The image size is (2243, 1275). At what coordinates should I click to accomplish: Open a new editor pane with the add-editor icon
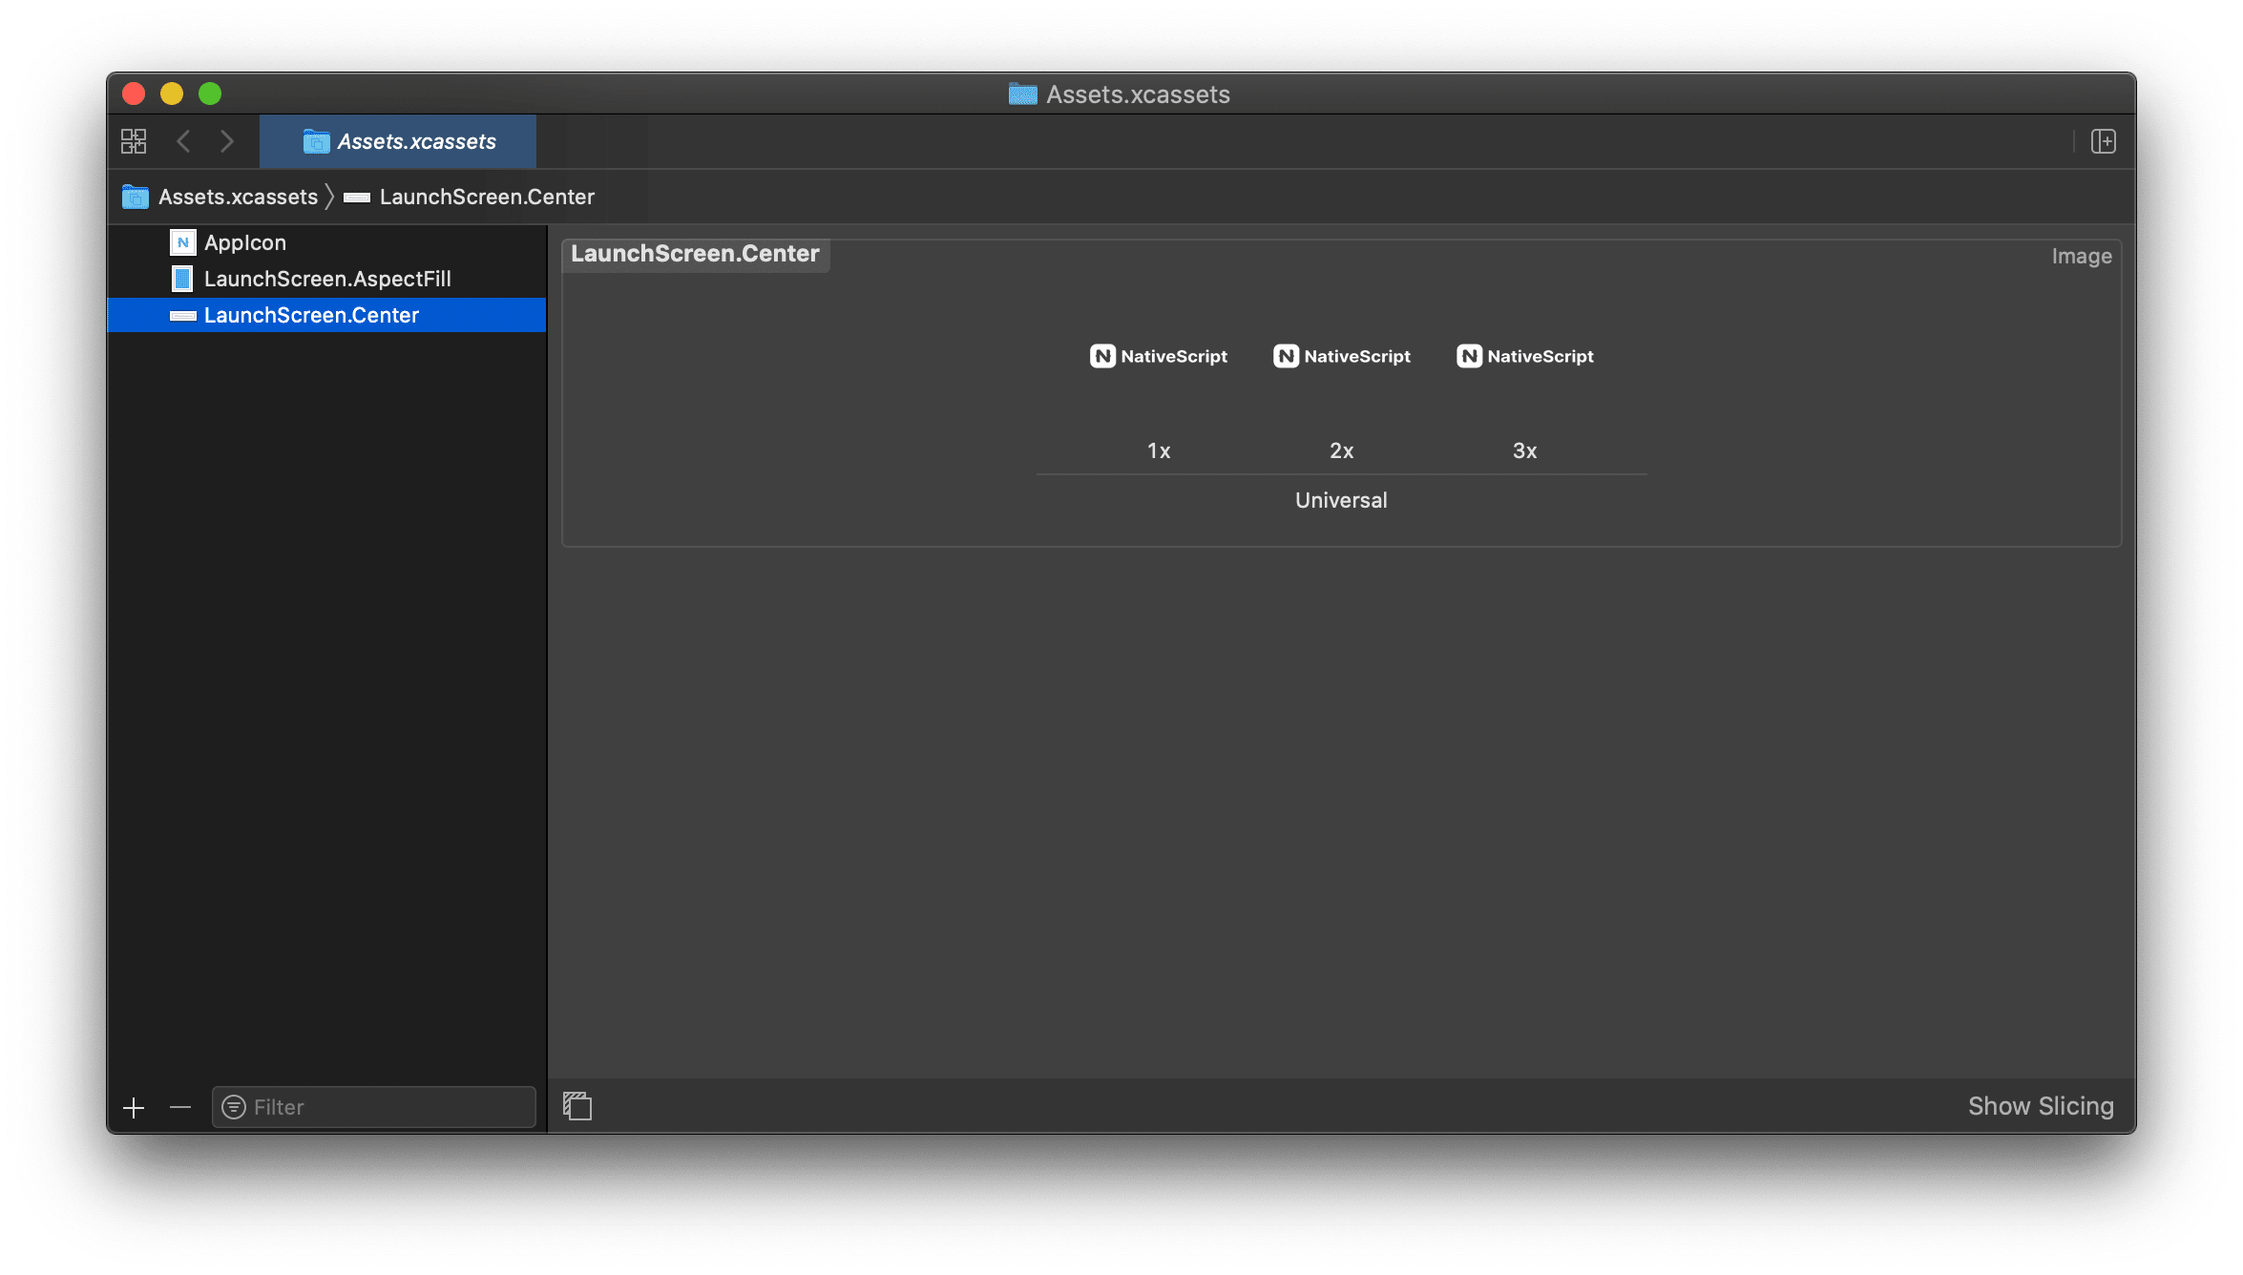pos(2104,140)
